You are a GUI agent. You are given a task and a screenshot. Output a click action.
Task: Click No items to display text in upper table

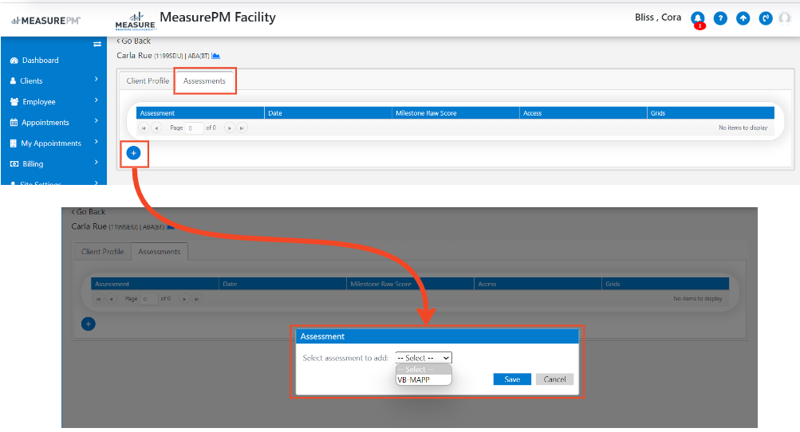point(743,128)
